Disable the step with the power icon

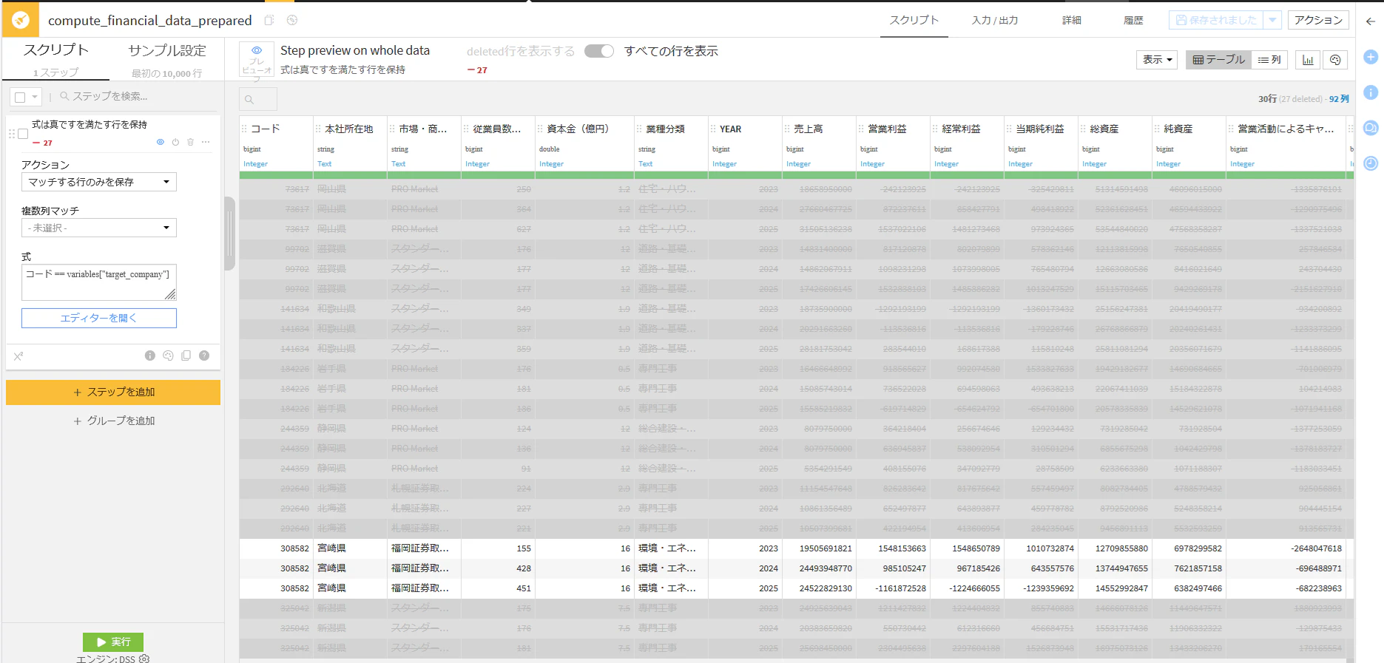coord(175,142)
